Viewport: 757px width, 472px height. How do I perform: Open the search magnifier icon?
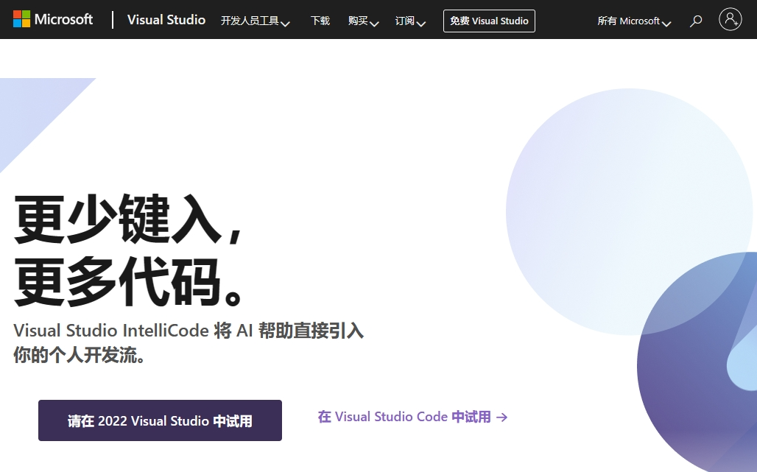point(696,21)
